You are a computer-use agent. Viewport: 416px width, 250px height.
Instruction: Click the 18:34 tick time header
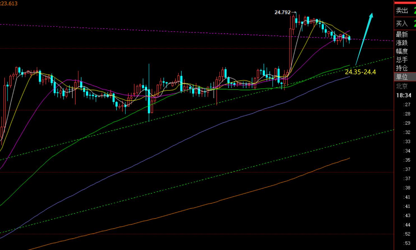tap(404, 95)
